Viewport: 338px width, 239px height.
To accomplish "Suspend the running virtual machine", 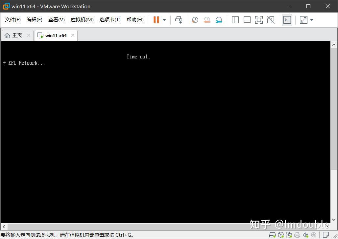I will click(156, 20).
